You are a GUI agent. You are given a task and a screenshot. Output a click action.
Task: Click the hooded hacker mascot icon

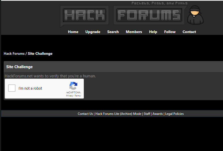click(x=195, y=15)
